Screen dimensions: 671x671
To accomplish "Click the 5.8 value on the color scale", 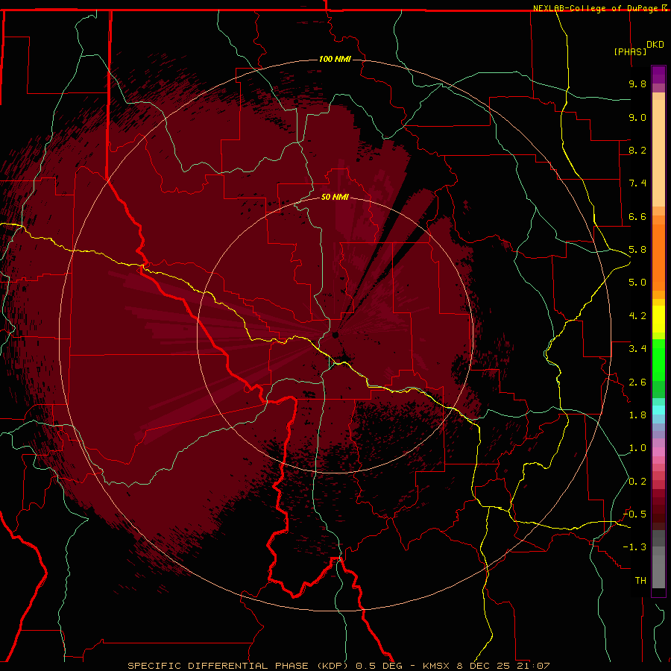I will pyautogui.click(x=637, y=250).
